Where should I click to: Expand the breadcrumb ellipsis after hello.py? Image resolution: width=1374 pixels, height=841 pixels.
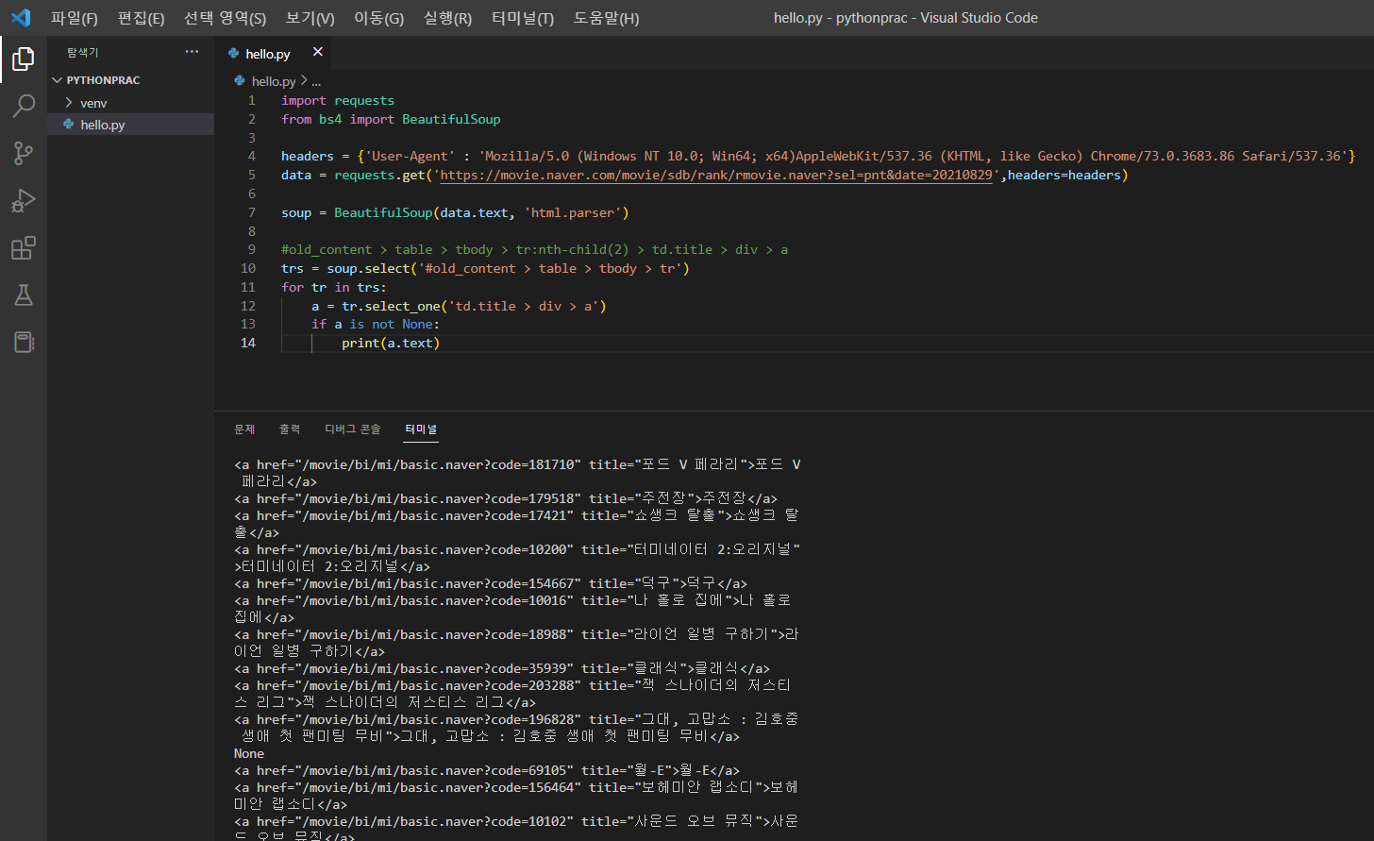click(x=316, y=82)
